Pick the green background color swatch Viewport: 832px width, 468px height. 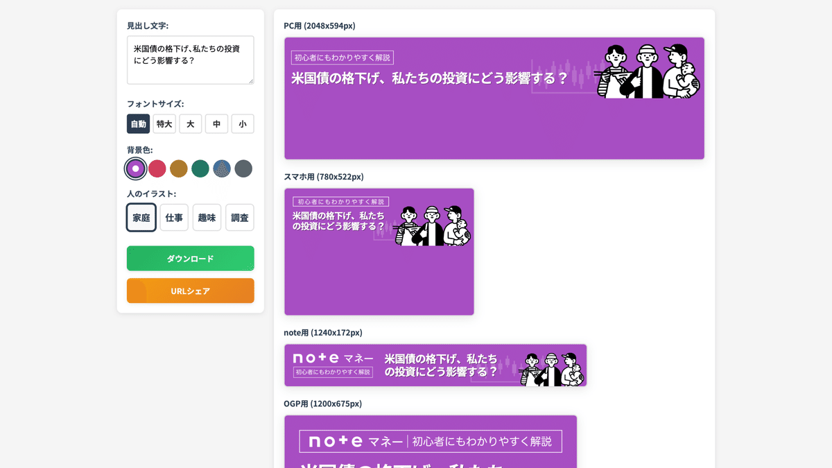[x=200, y=168]
